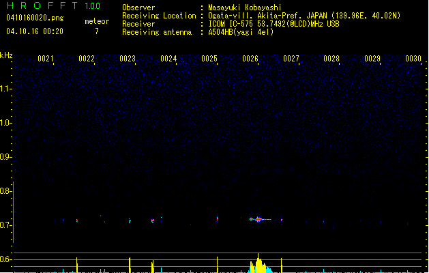The image size is (429, 273).
Task: Click time marker 0022
Action: click(x=87, y=59)
